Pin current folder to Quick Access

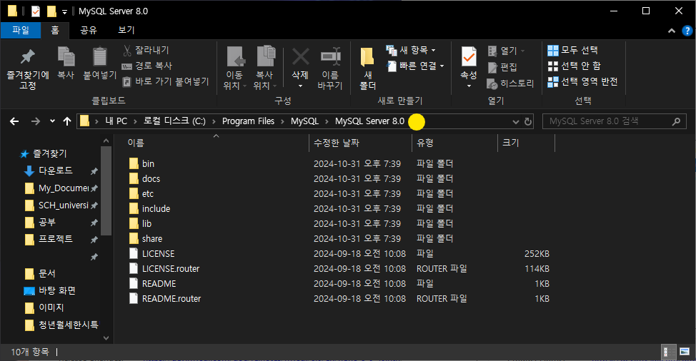(x=28, y=68)
